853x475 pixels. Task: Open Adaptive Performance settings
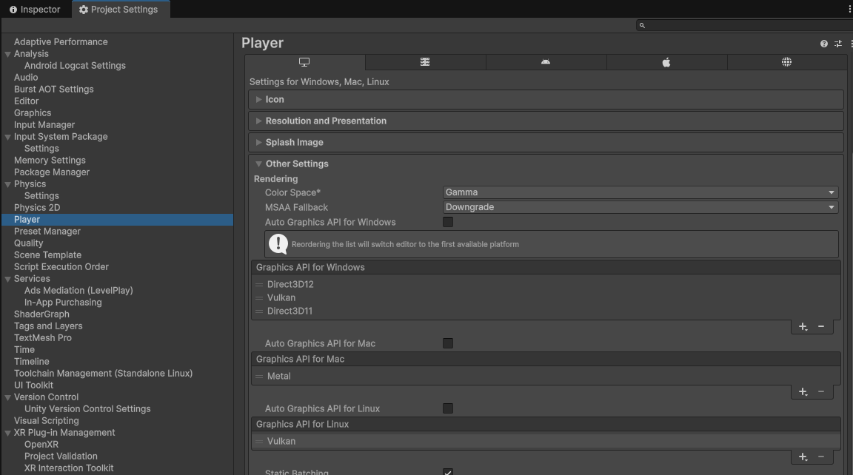tap(61, 42)
